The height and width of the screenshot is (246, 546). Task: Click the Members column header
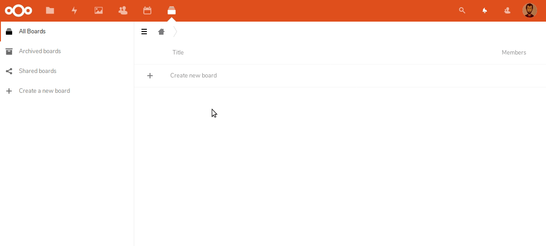(x=514, y=53)
